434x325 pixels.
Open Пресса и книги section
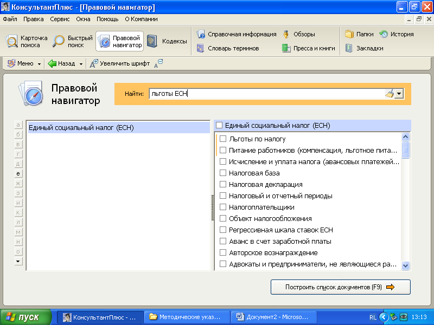(308, 48)
